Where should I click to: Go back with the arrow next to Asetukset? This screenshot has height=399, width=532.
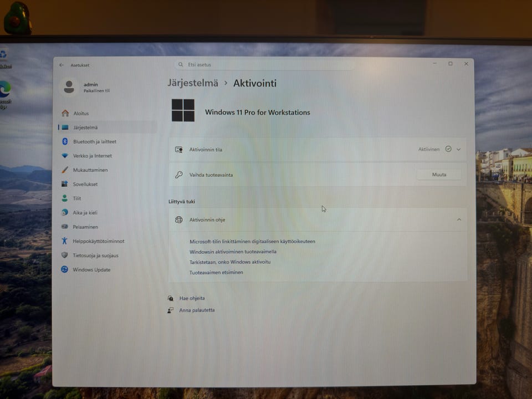click(62, 65)
